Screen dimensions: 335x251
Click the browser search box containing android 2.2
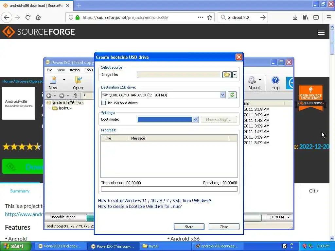[242, 17]
